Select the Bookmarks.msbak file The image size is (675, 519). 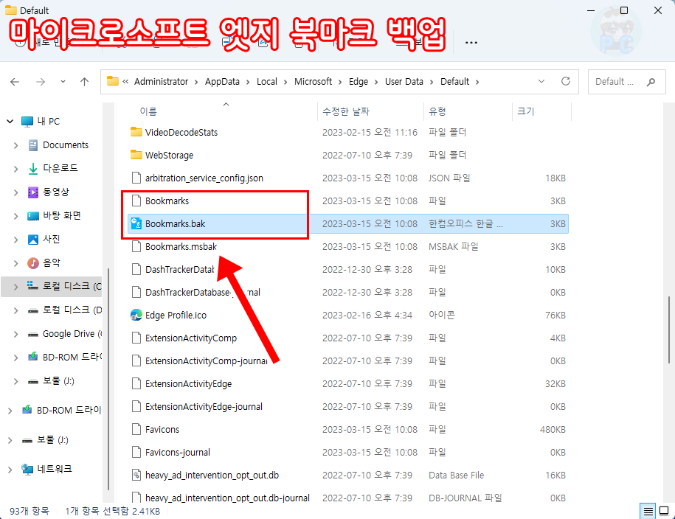pos(181,246)
